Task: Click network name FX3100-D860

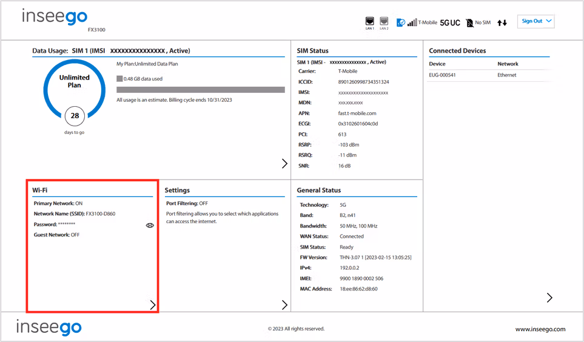Action: click(x=101, y=214)
